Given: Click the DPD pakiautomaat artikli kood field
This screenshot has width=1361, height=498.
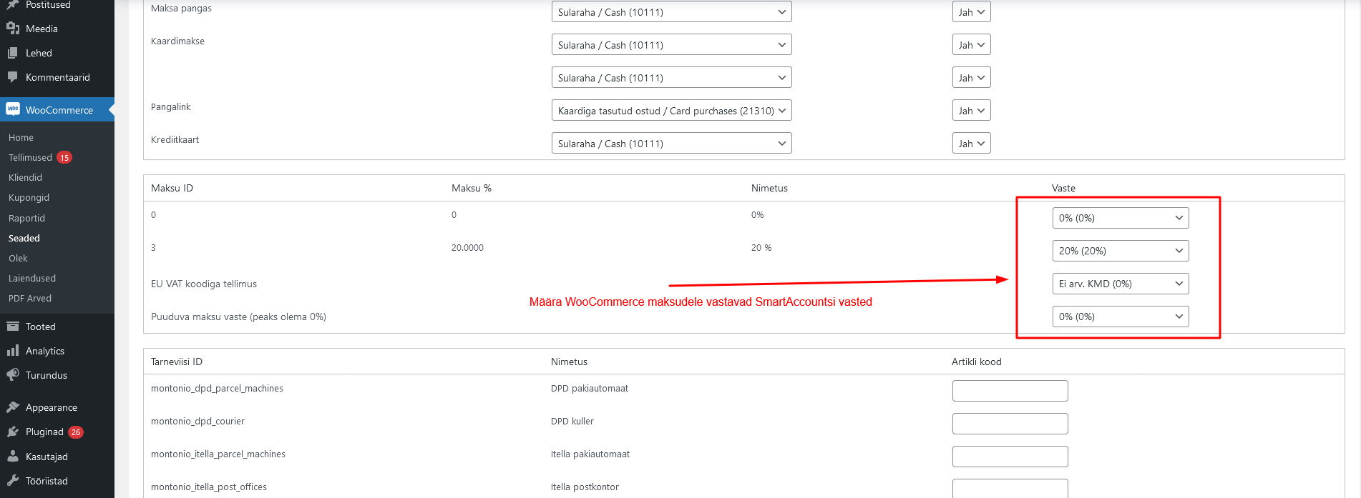Looking at the screenshot, I should [x=1010, y=391].
